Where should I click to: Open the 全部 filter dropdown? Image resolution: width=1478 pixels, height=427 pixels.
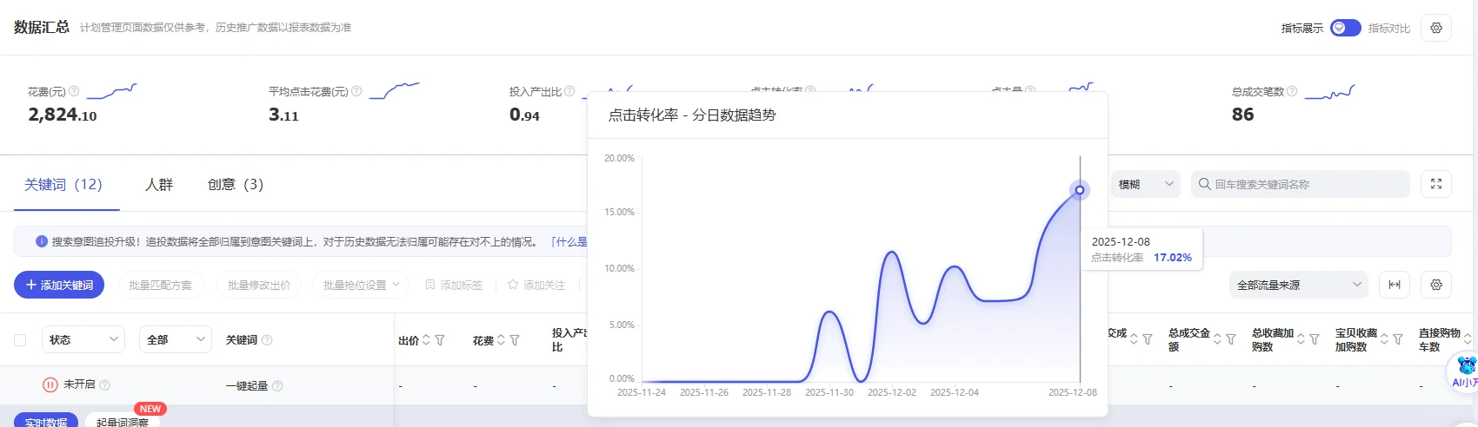(x=176, y=339)
